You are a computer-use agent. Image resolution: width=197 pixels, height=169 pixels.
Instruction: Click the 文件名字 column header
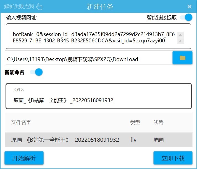21,122
